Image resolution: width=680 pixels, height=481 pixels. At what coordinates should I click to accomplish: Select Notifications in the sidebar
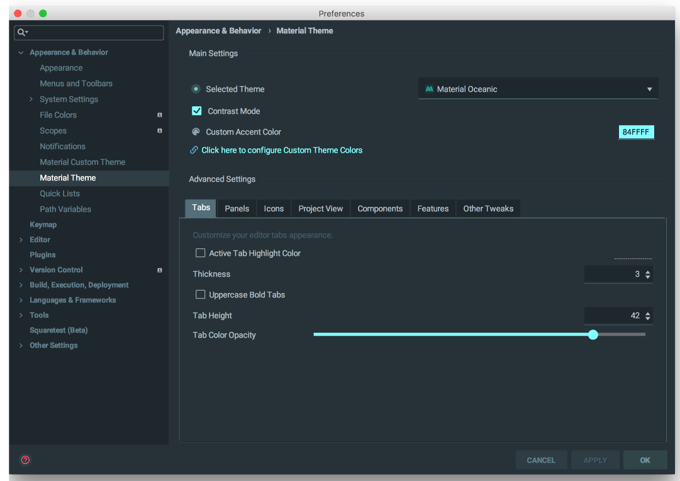click(62, 147)
